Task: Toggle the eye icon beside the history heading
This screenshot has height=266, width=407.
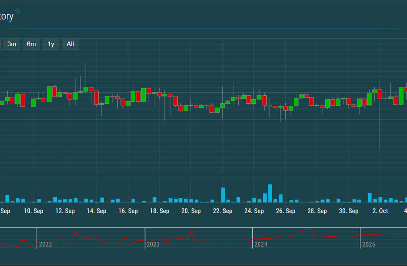Action: [18, 11]
